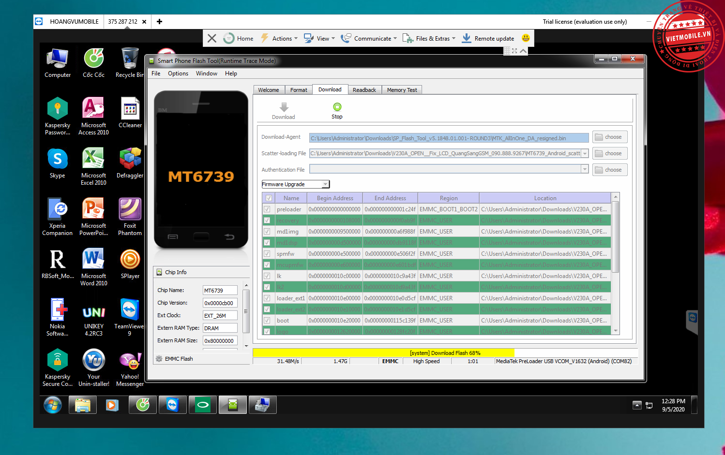The height and width of the screenshot is (455, 725).
Task: Collapse TeamViewer toolbar chevron
Action: (523, 51)
